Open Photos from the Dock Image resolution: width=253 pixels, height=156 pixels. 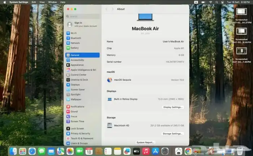[70, 151]
